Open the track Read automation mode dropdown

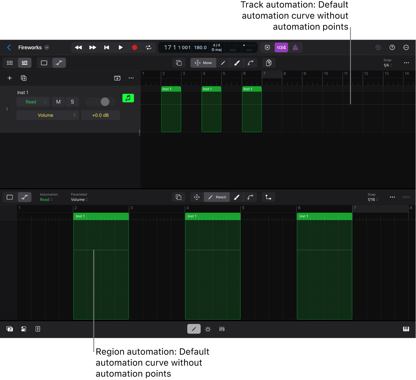tap(33, 102)
